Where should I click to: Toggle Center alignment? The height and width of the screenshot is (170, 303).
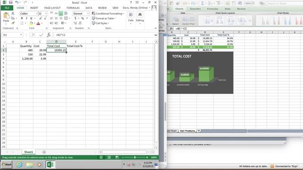pyautogui.click(x=56, y=18)
